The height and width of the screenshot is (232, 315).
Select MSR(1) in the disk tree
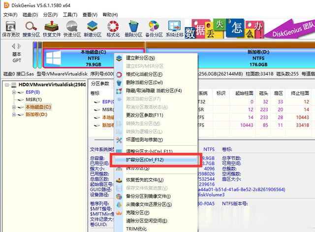[x=33, y=99]
